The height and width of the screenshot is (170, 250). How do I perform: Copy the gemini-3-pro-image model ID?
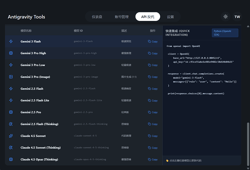click(153, 77)
